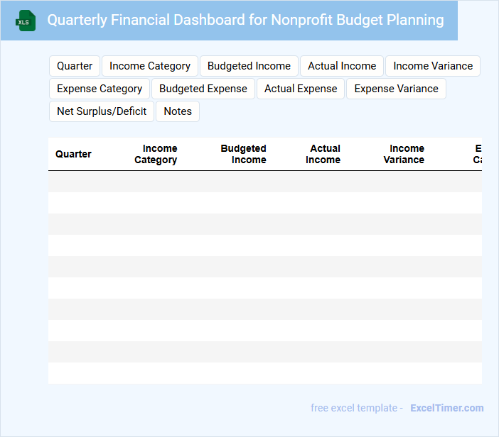The height and width of the screenshot is (437, 499).
Task: Select the Expense Variance tag
Action: (x=396, y=89)
